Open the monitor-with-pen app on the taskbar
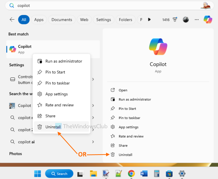 click(x=106, y=174)
